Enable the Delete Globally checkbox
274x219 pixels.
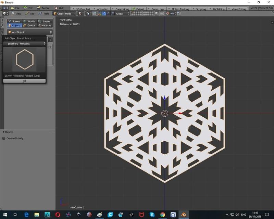click(x=4, y=138)
